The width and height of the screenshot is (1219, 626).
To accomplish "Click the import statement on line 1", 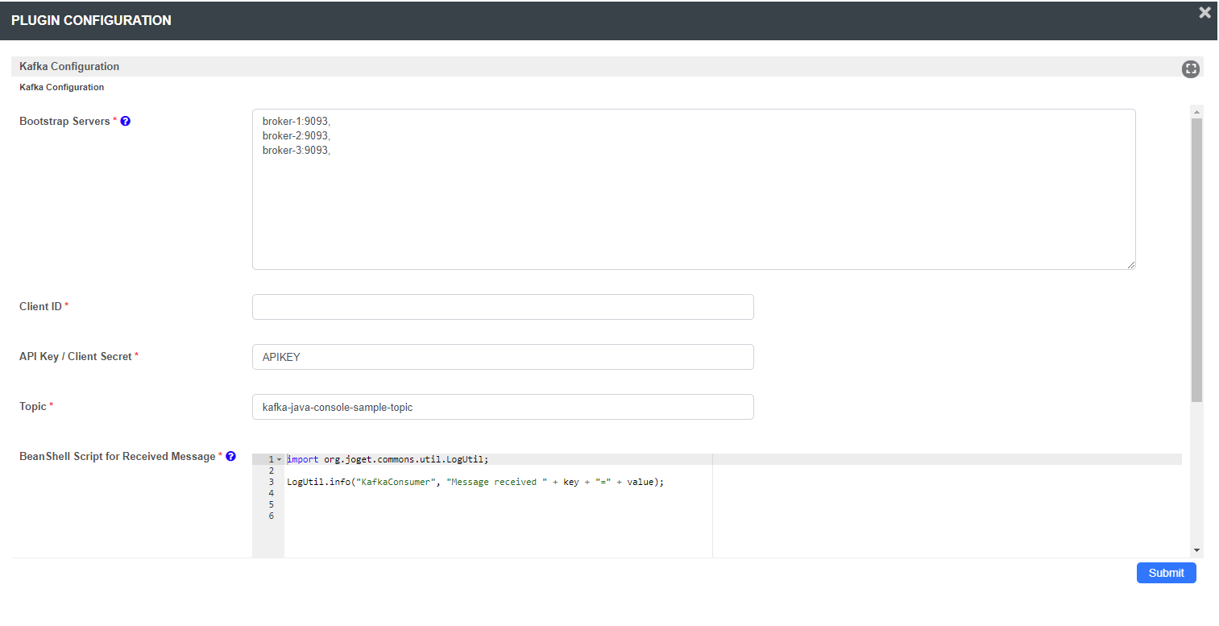I will coord(387,459).
